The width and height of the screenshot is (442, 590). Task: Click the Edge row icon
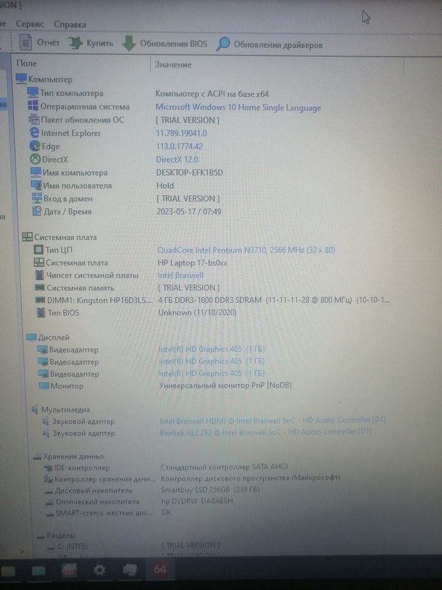coord(35,145)
